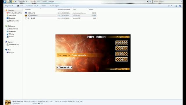Click the Back navigation arrow
The height and width of the screenshot is (105, 186).
pyautogui.click(x=5, y=1)
